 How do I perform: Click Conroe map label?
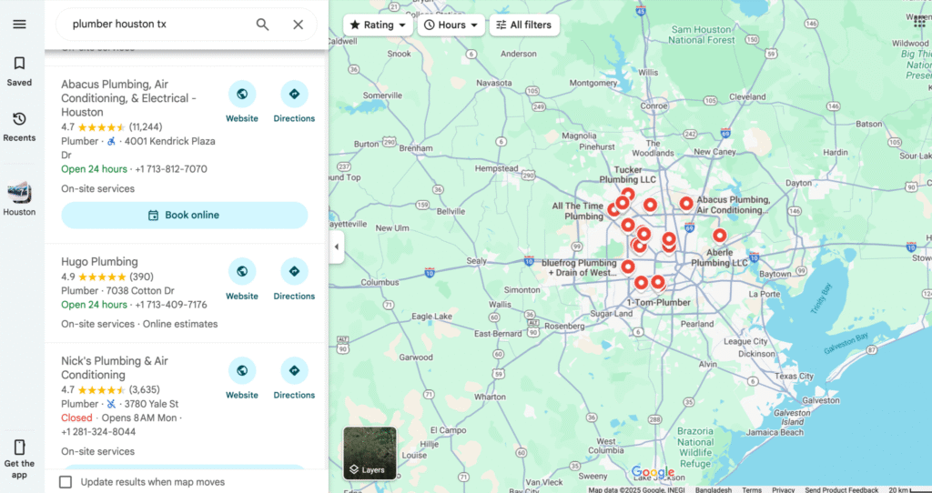(653, 106)
